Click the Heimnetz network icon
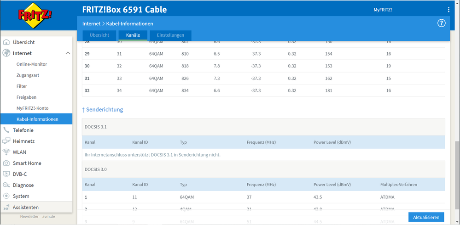This screenshot has width=460, height=225. 6,141
